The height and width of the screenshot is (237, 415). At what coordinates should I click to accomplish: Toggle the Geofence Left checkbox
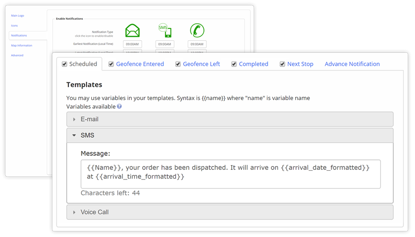click(x=178, y=64)
